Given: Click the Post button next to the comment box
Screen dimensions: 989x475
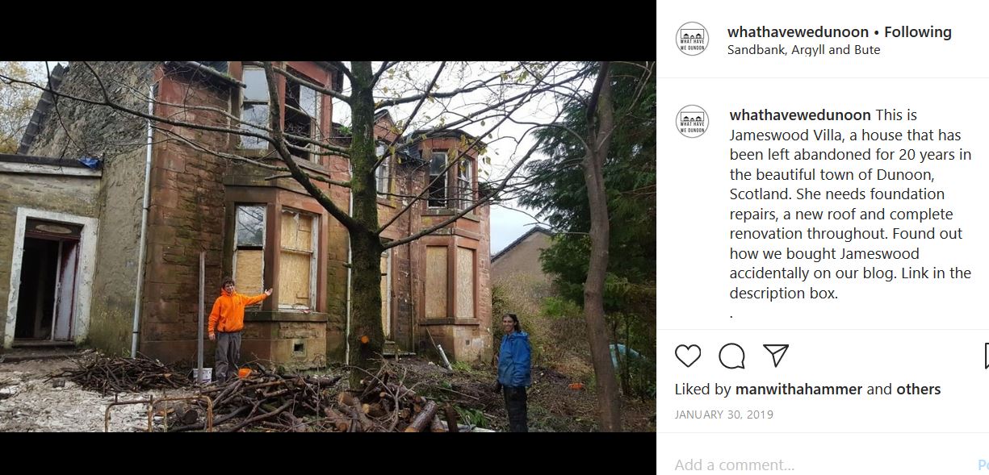Looking at the screenshot, I should [983, 465].
